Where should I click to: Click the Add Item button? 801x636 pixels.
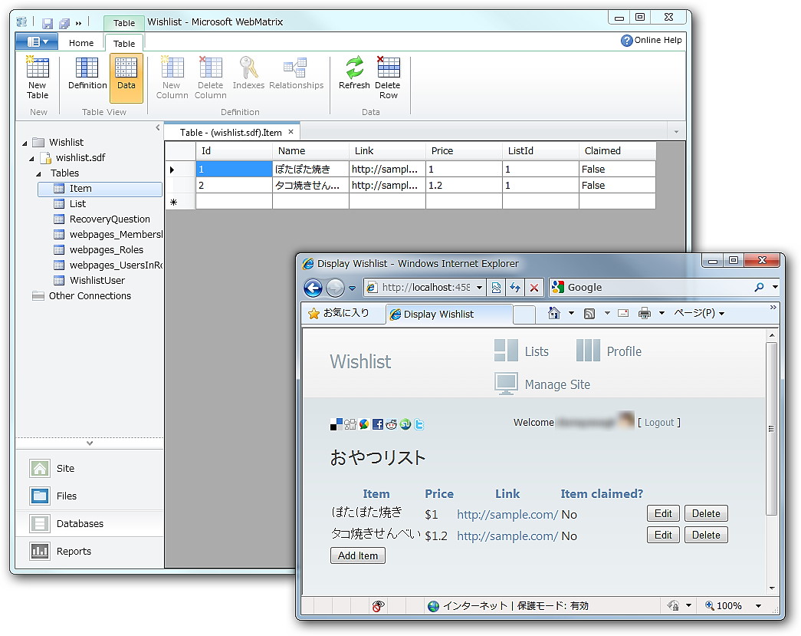(358, 555)
